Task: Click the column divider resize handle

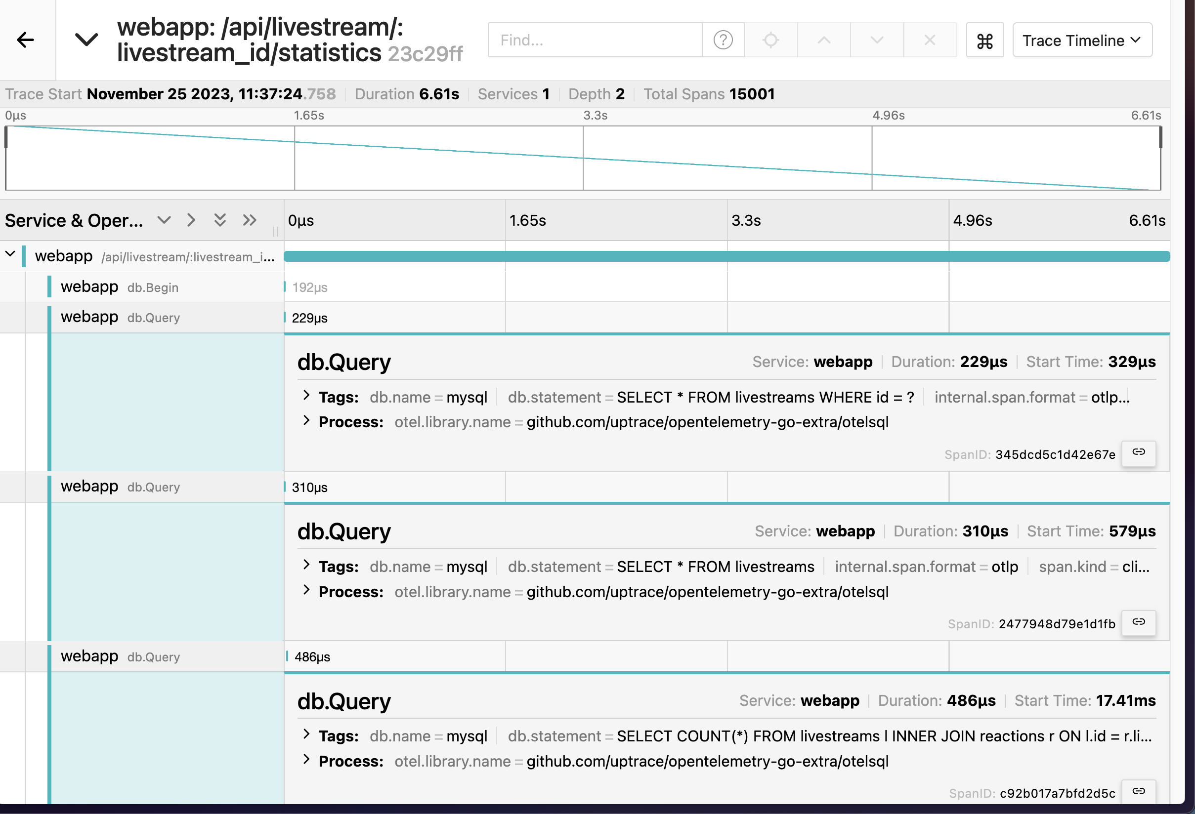Action: [276, 231]
